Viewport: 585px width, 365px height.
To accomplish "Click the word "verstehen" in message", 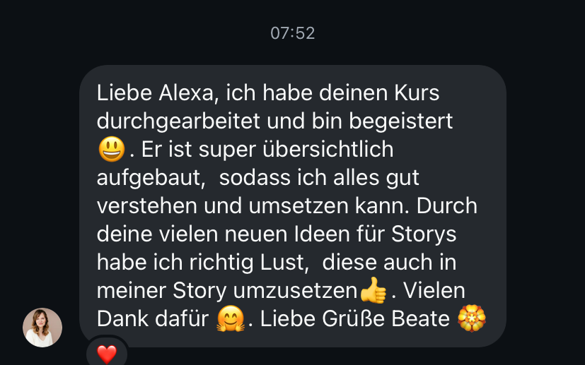I will point(146,206).
